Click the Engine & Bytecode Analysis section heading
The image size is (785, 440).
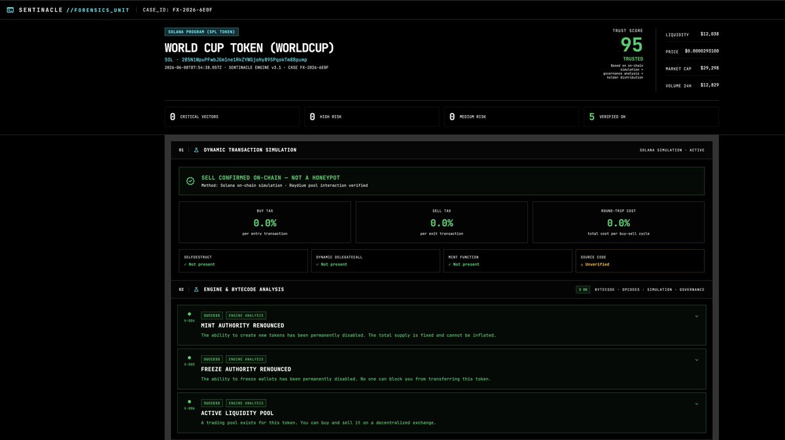coord(243,289)
